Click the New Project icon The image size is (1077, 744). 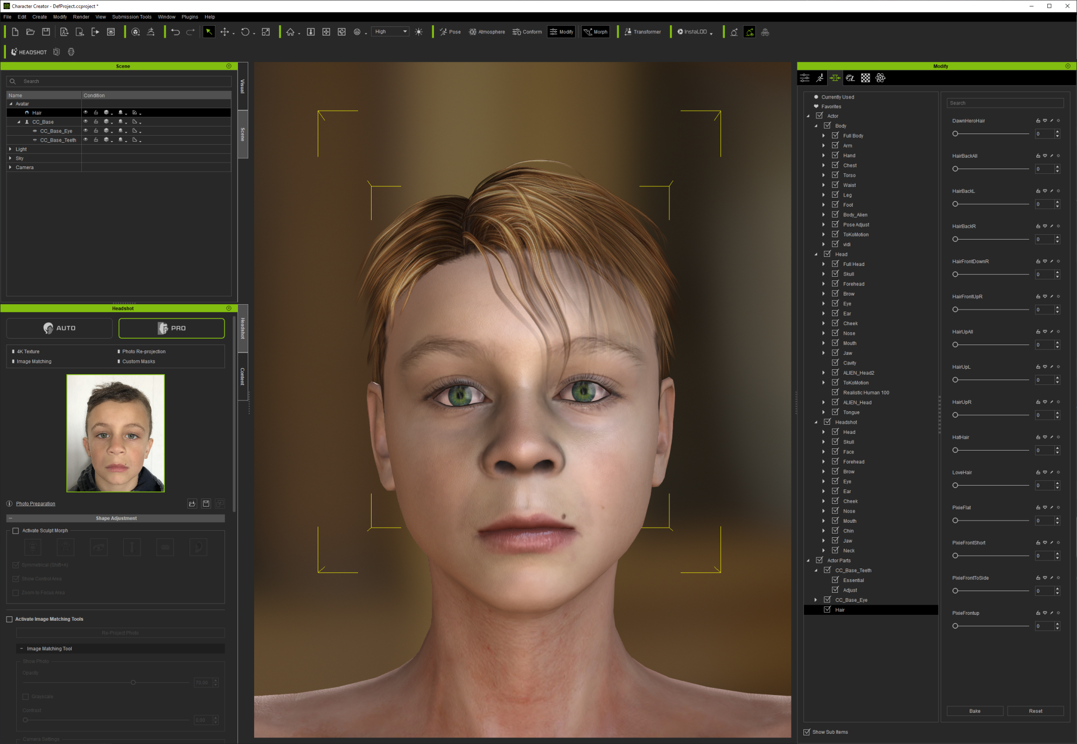[x=15, y=32]
